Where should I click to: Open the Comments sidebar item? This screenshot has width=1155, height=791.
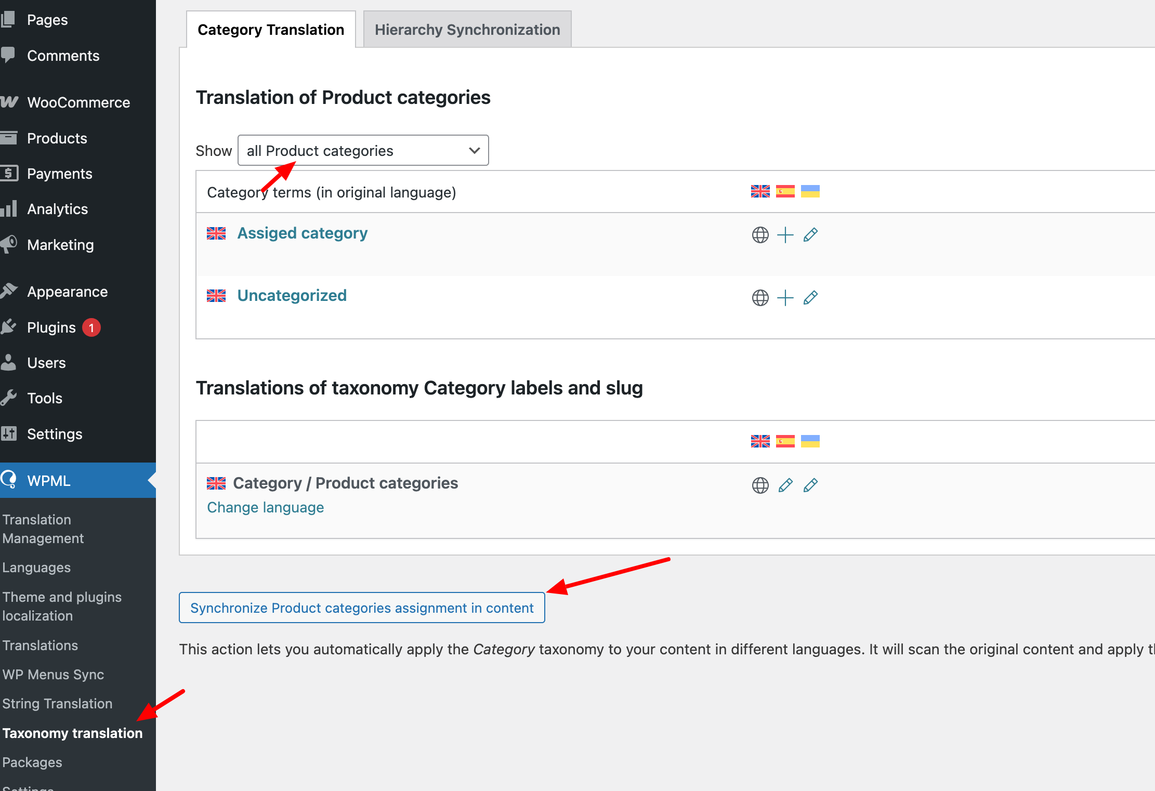coord(63,56)
